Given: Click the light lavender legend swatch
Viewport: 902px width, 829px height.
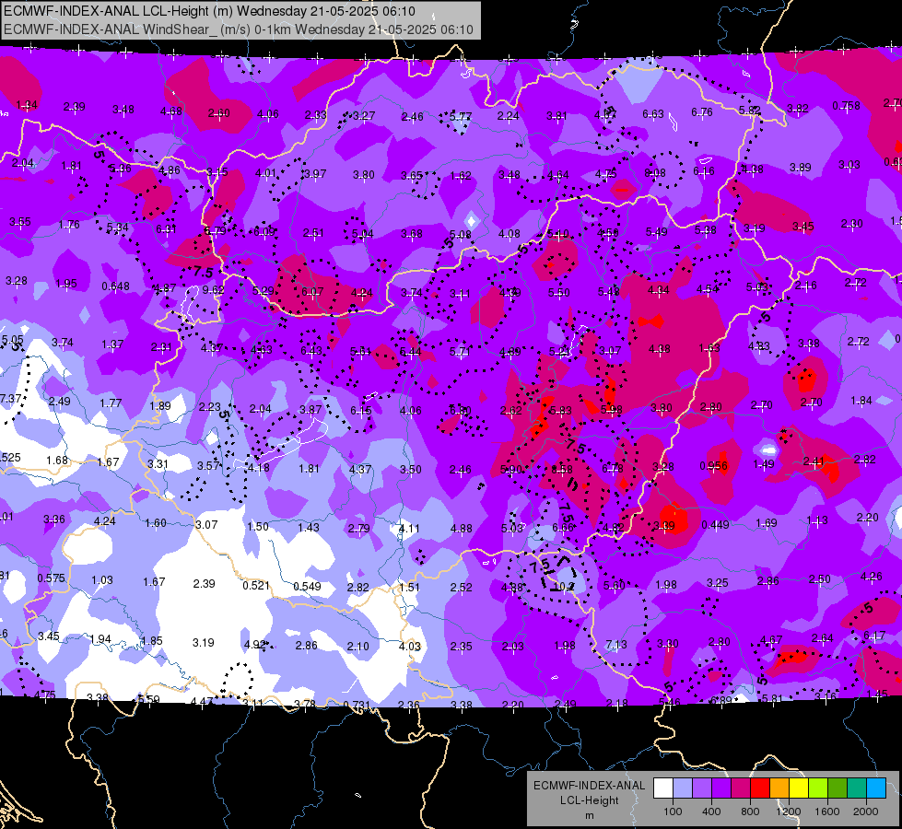Looking at the screenshot, I should point(683,788).
